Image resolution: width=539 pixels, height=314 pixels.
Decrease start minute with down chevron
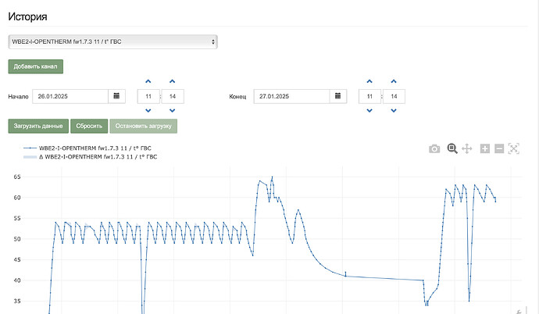[x=172, y=111]
